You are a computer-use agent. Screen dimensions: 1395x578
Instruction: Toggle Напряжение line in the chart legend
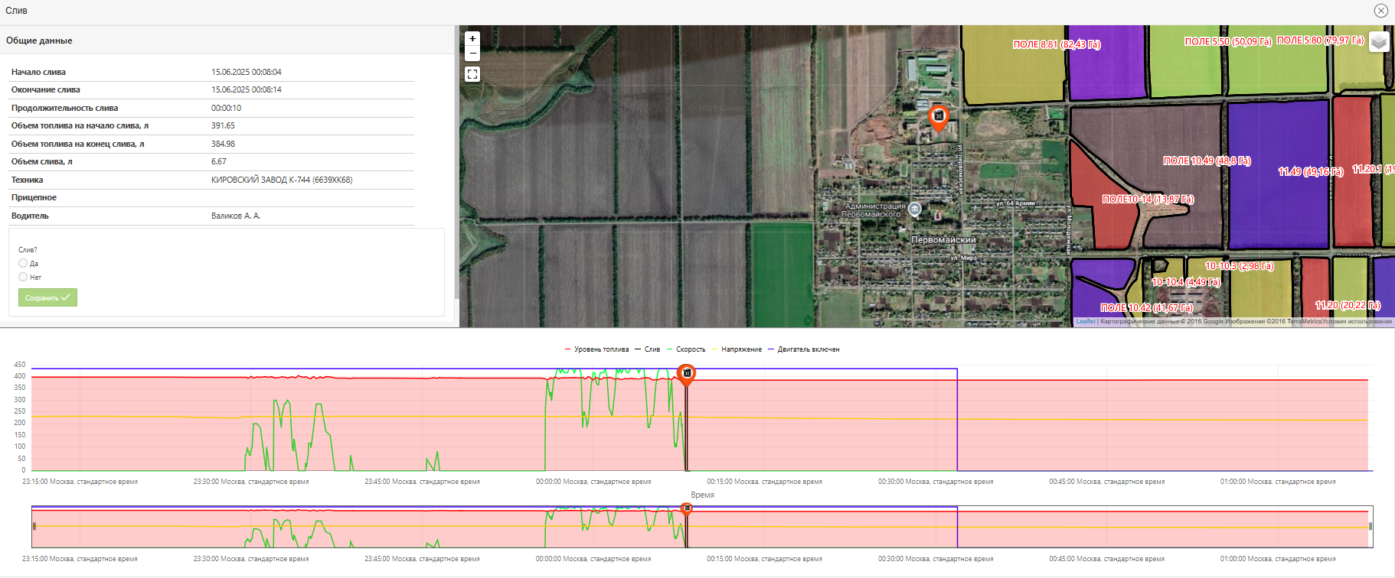pyautogui.click(x=740, y=349)
